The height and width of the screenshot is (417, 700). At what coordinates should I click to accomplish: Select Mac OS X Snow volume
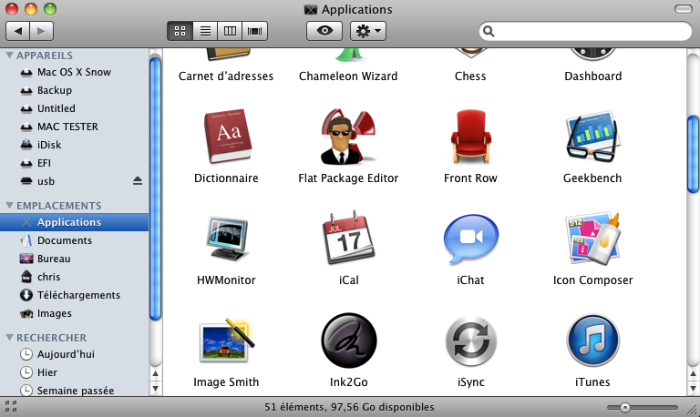click(74, 72)
